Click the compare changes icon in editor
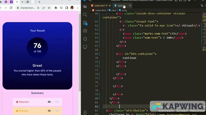The height and width of the screenshot is (115, 206). click(x=202, y=6)
